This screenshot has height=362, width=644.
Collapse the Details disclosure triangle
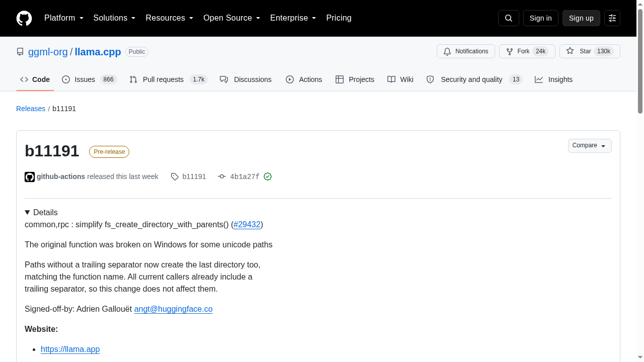(x=27, y=213)
